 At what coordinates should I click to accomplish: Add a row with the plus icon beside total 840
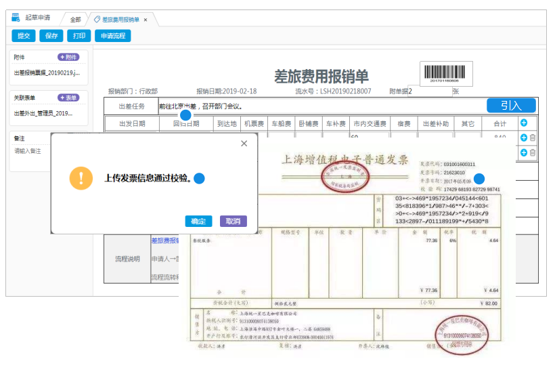[524, 138]
